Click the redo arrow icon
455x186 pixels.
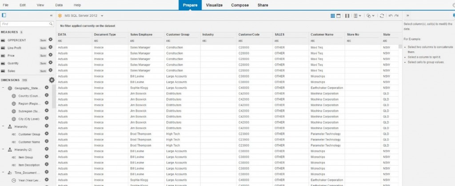click(x=396, y=15)
